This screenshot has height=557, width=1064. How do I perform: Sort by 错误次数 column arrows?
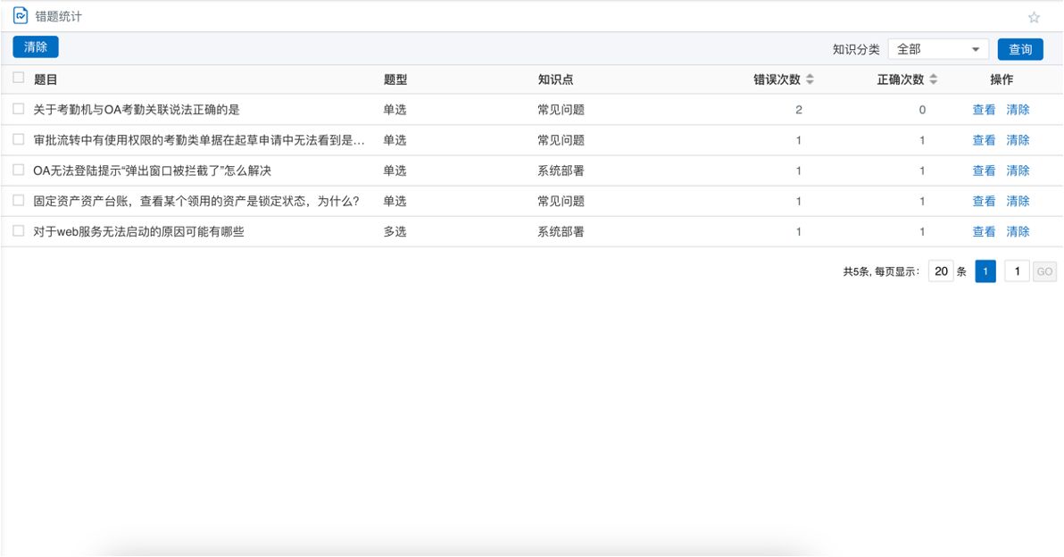pyautogui.click(x=810, y=79)
